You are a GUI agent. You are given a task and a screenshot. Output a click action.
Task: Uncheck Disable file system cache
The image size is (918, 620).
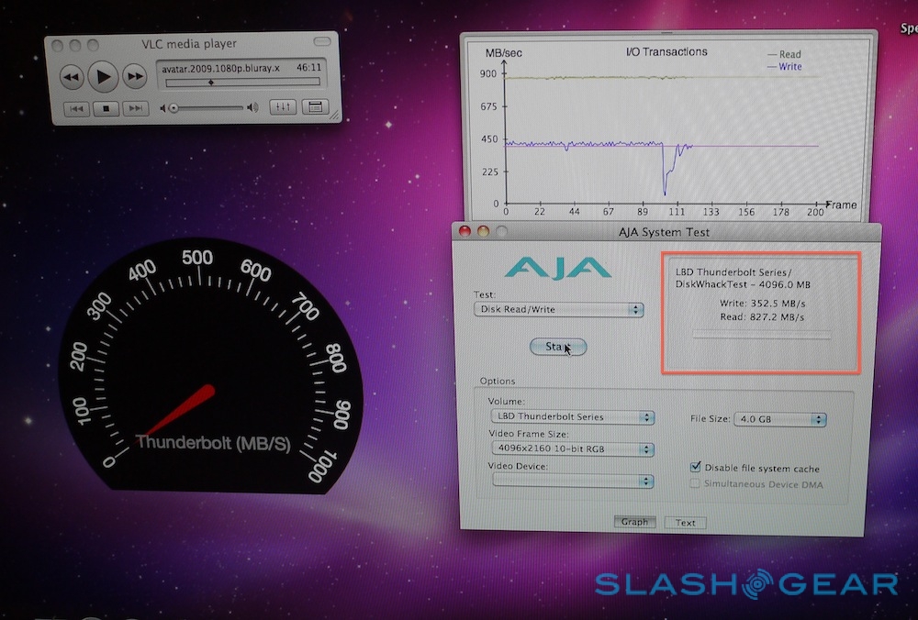click(x=696, y=467)
